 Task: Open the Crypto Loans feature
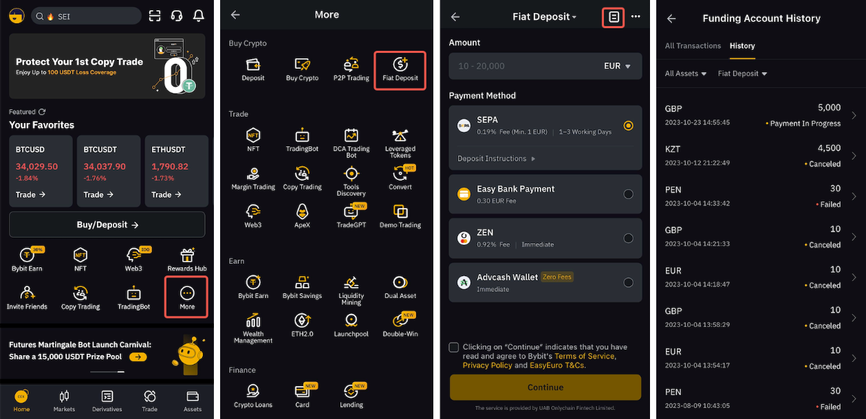pyautogui.click(x=252, y=393)
